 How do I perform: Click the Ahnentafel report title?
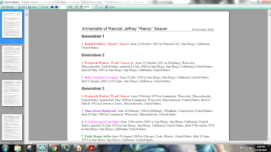124,29
